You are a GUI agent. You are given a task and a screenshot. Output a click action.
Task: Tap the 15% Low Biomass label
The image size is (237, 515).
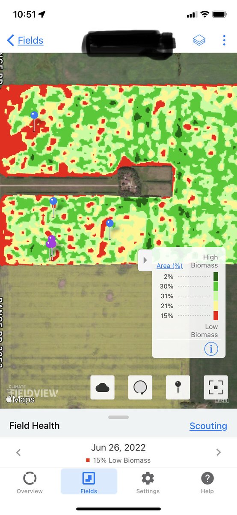point(118,460)
